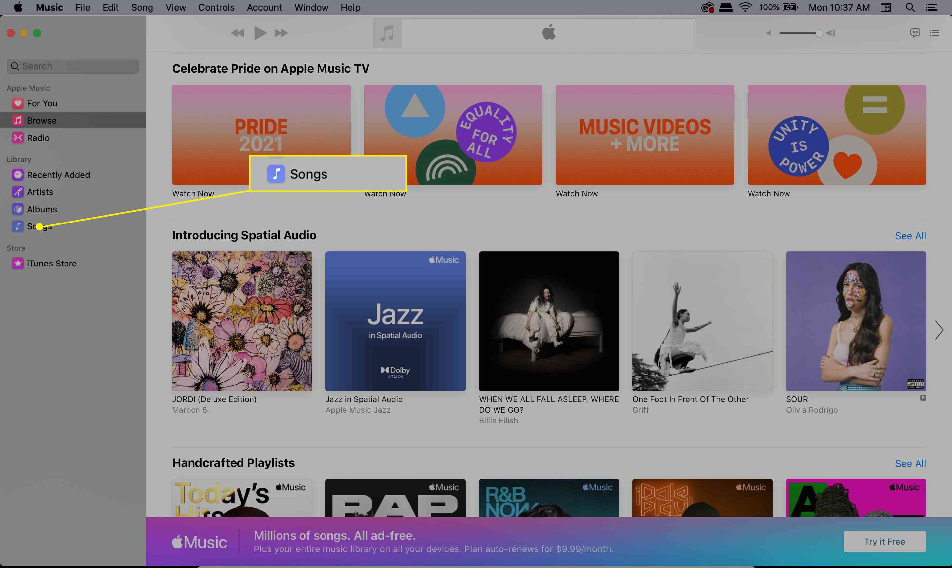Click the Olivia Rodrigo artist name
Image resolution: width=952 pixels, height=568 pixels.
[x=812, y=410]
